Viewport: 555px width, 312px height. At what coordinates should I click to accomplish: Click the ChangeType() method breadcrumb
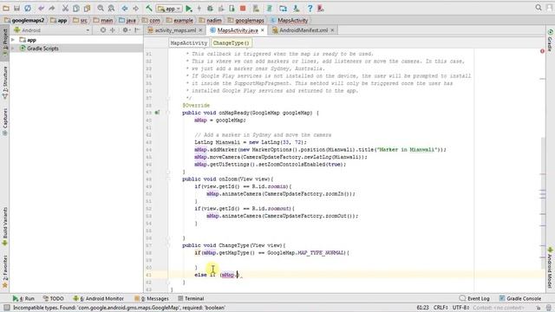point(232,42)
